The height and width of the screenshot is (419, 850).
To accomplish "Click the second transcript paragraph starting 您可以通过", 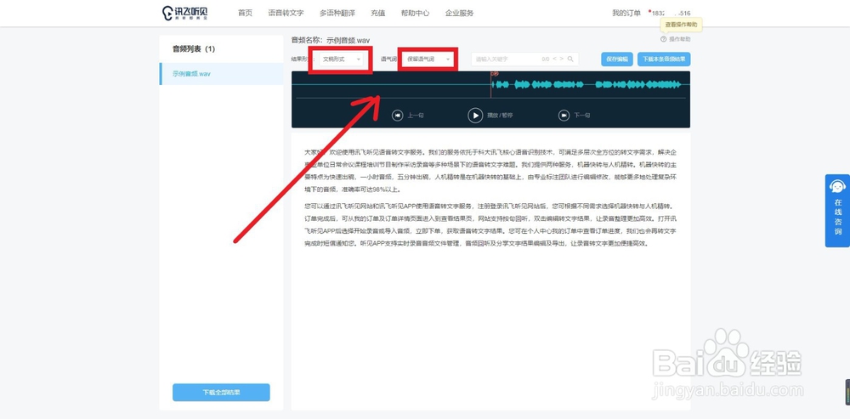I will pyautogui.click(x=490, y=224).
